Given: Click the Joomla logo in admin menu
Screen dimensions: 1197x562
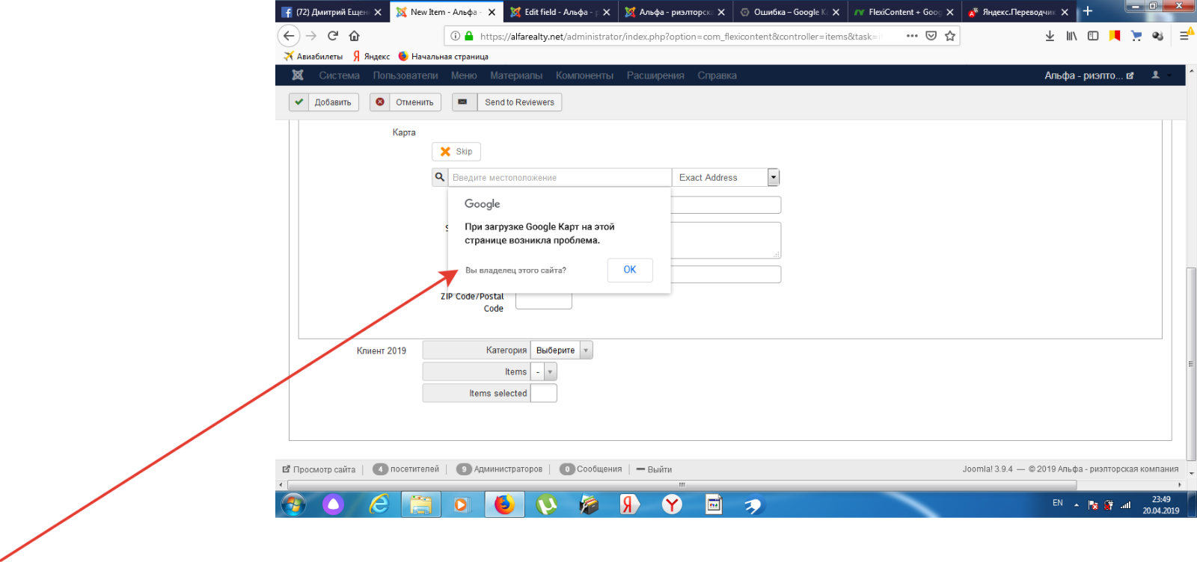Looking at the screenshot, I should (x=298, y=75).
